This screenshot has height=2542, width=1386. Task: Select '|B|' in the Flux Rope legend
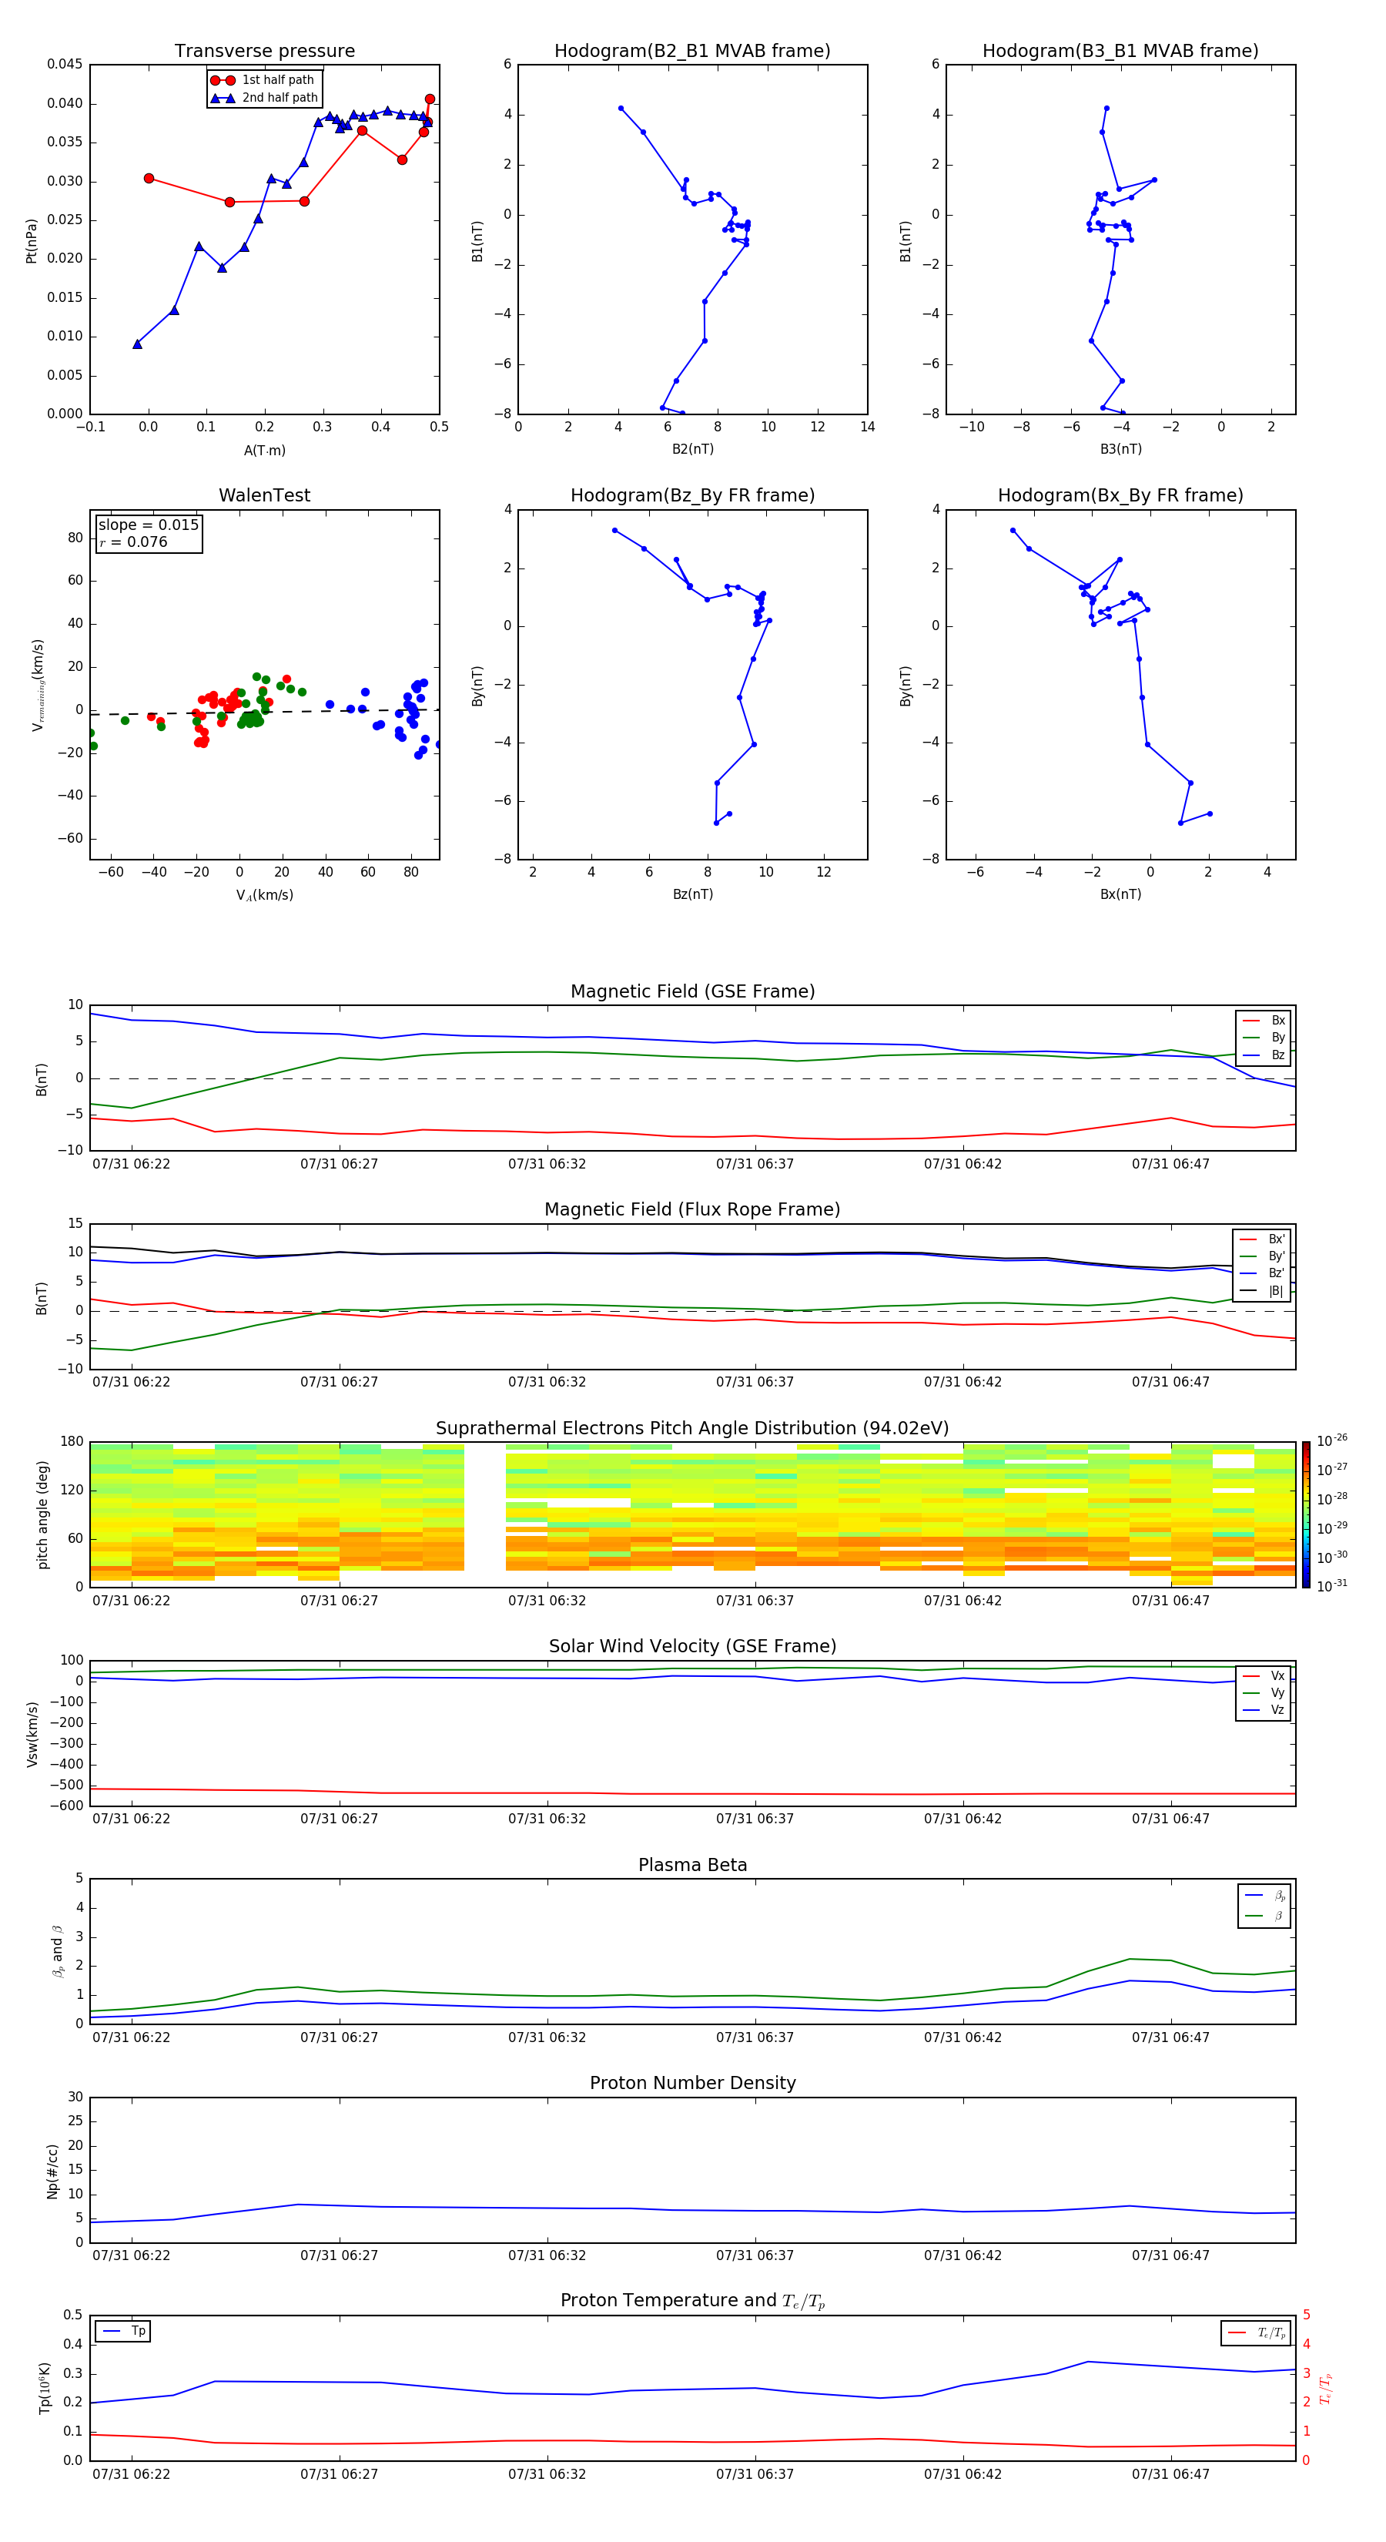coord(1262,1291)
